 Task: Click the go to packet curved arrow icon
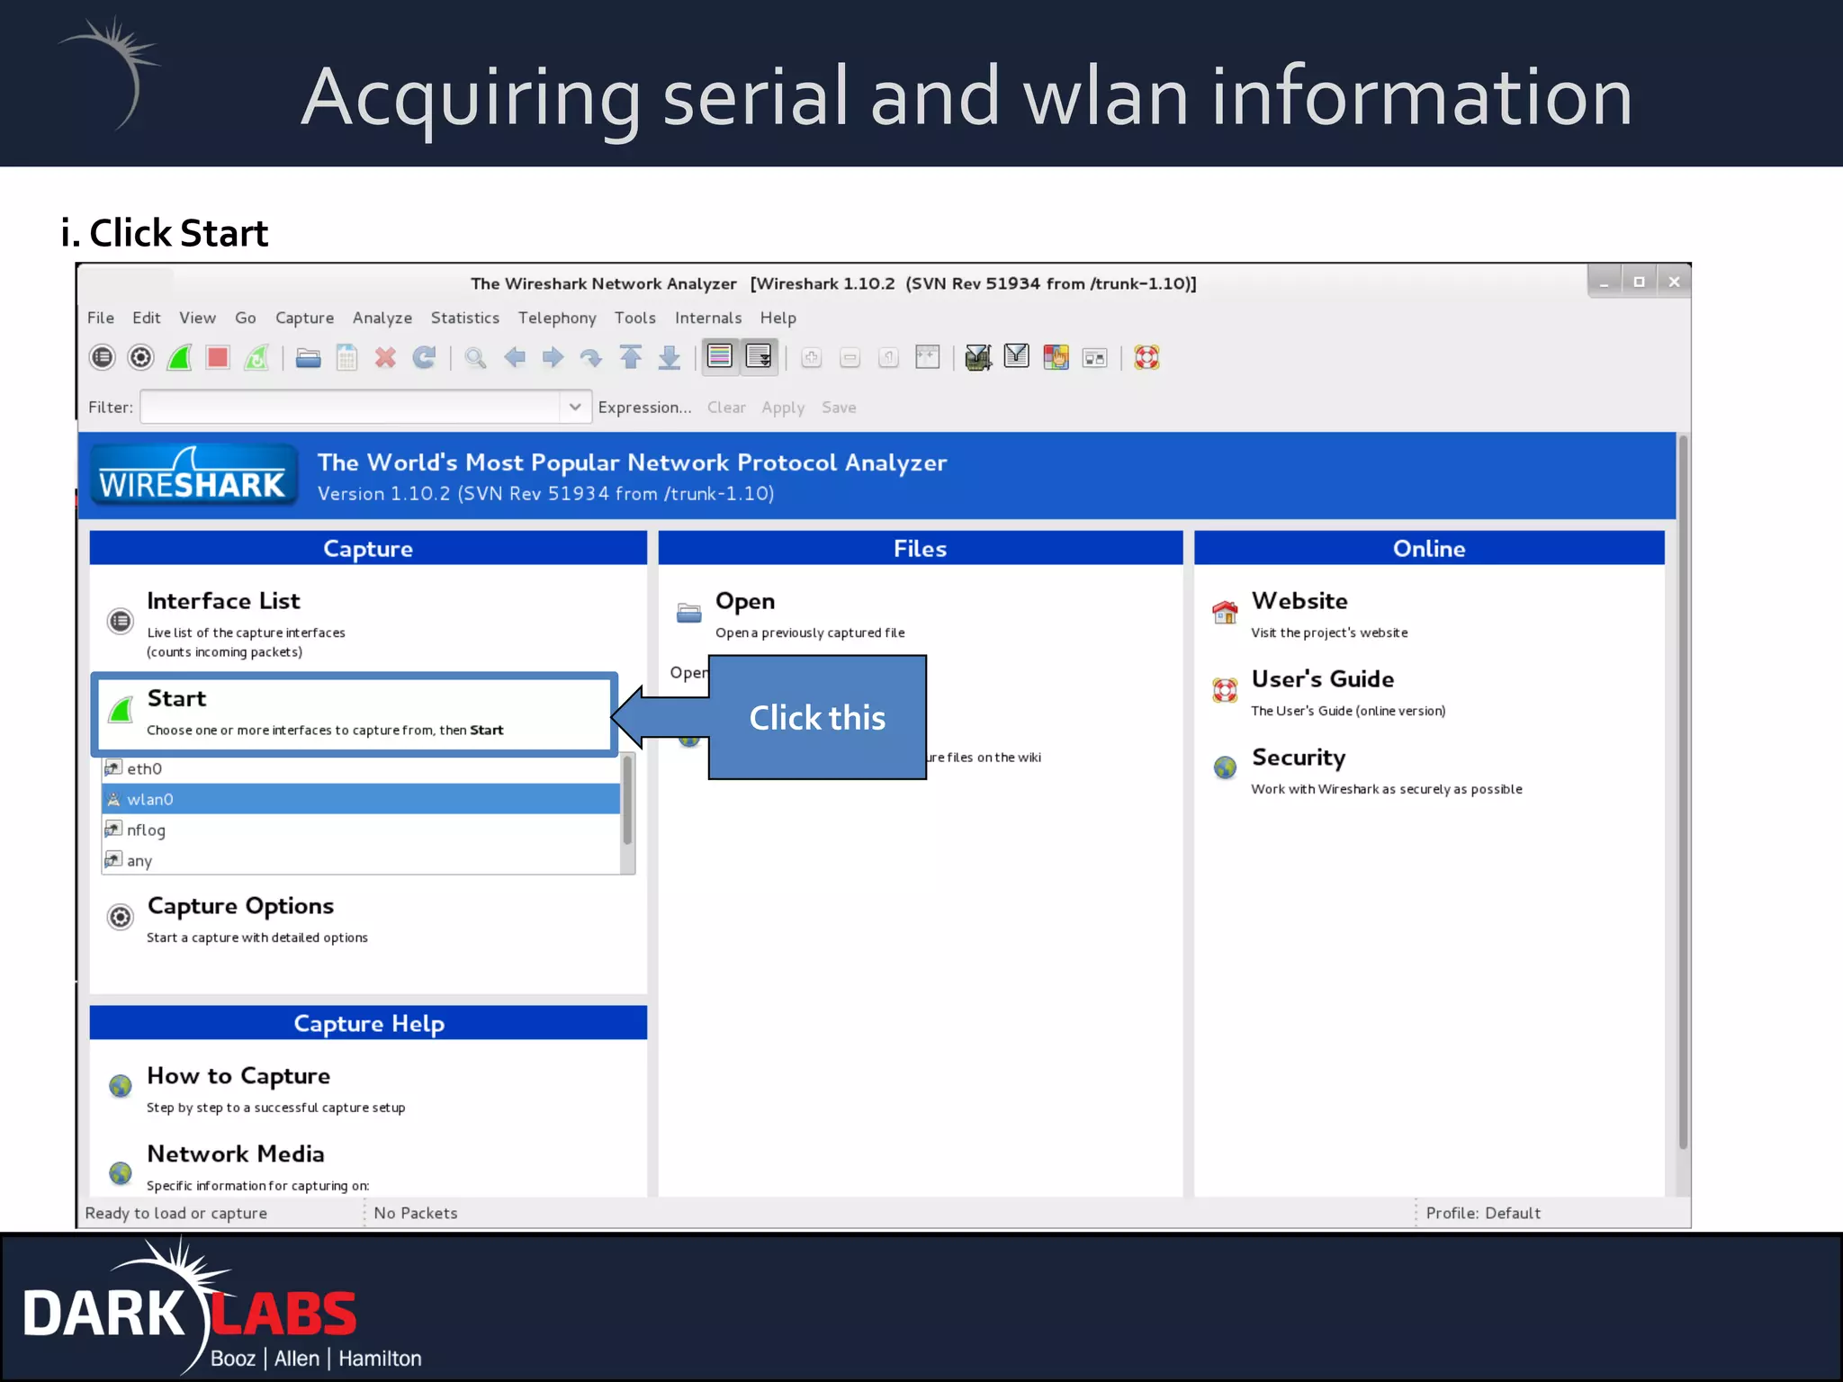click(x=591, y=358)
